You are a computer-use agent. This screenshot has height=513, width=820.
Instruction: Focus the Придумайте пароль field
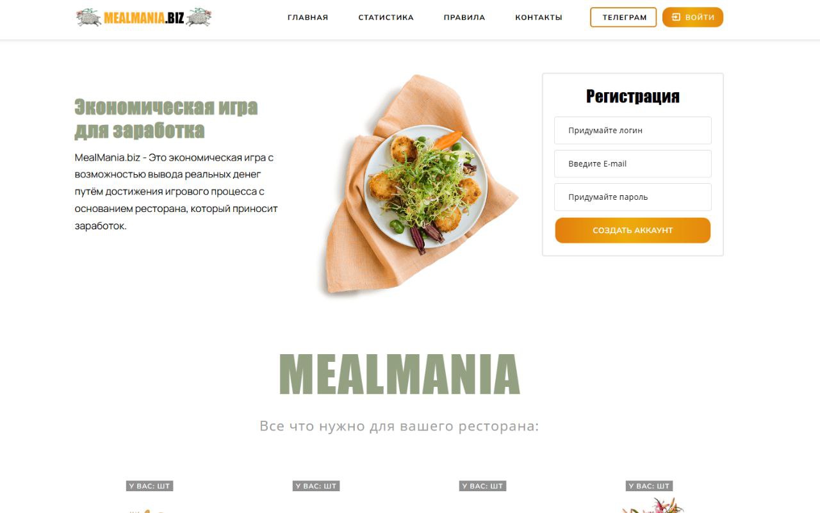pos(633,197)
